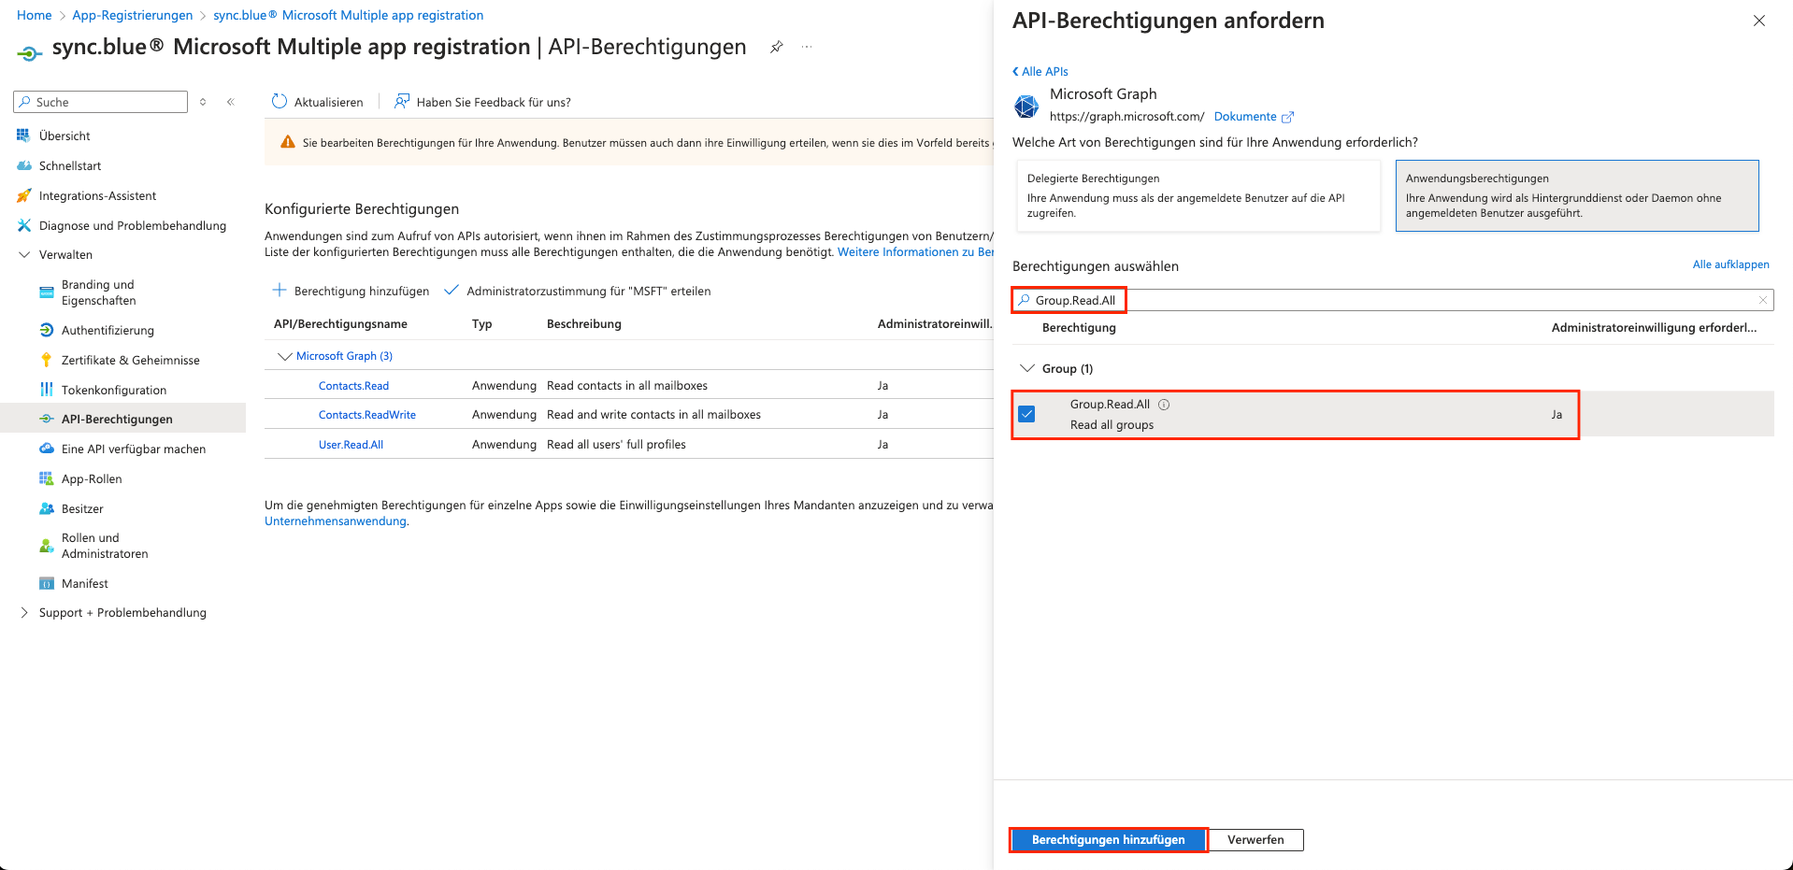Click the pin icon next to page title
The width and height of the screenshot is (1793, 870).
[x=776, y=47]
